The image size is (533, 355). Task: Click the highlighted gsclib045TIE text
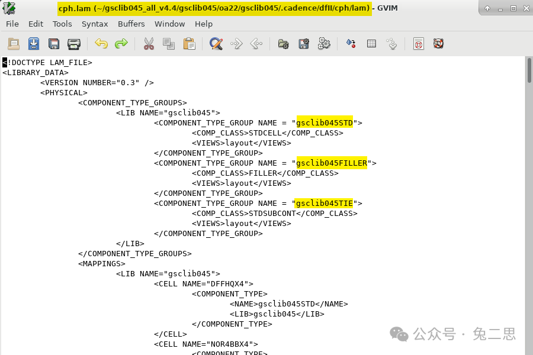click(323, 203)
